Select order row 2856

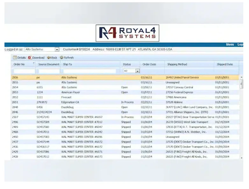125,77
